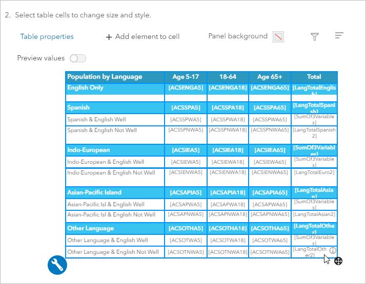Select Asian-Pacific Isl & English Not Well cell

[x=115, y=216]
